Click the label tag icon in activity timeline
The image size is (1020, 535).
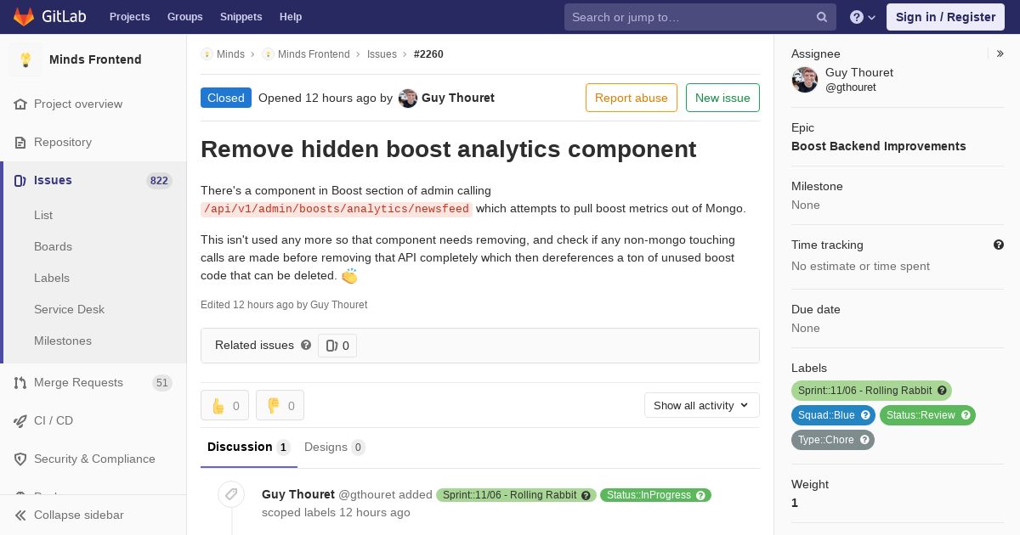coord(231,494)
